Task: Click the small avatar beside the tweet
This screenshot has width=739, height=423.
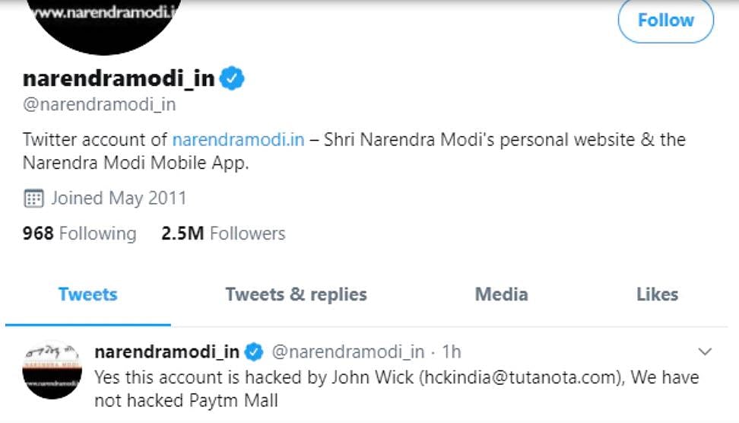Action: tap(52, 370)
